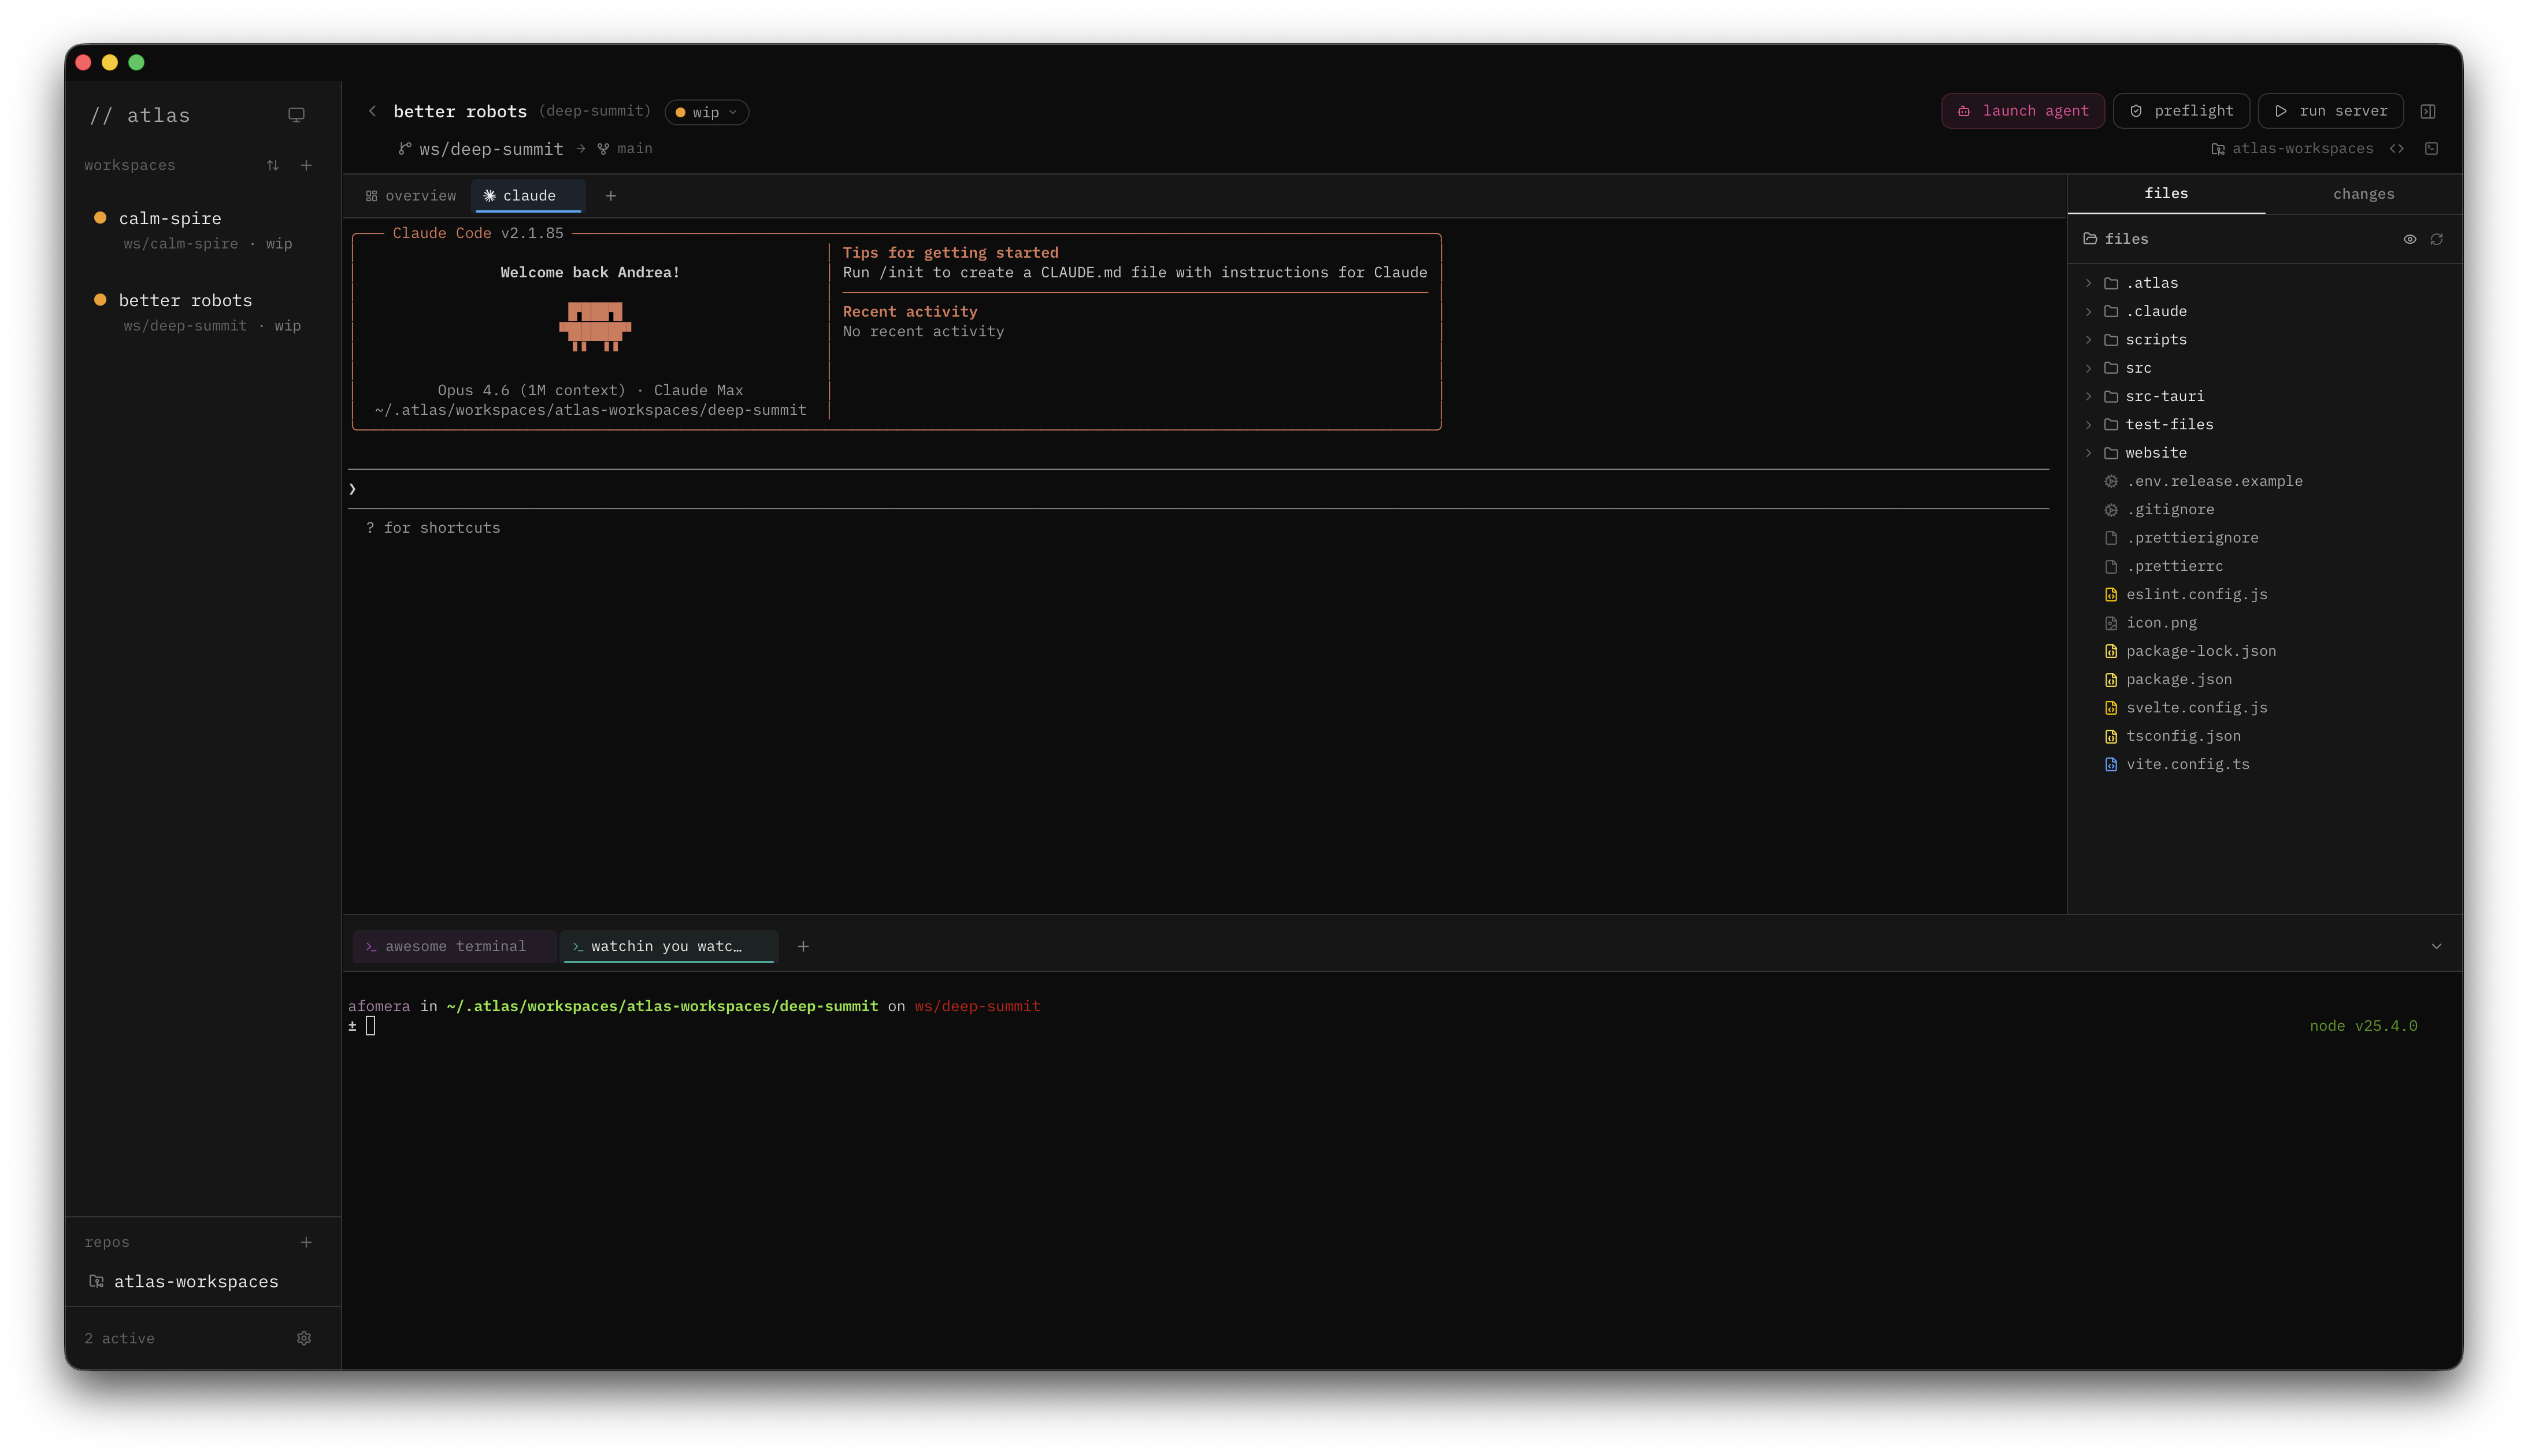2528x1456 pixels.
Task: Switch to the changes tab
Action: [x=2363, y=194]
